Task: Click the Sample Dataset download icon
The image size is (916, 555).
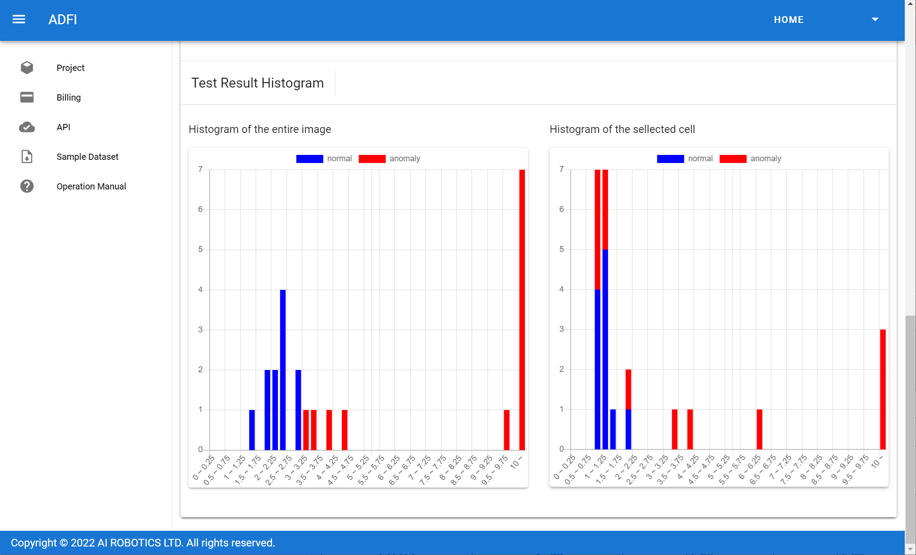Action: (x=27, y=157)
